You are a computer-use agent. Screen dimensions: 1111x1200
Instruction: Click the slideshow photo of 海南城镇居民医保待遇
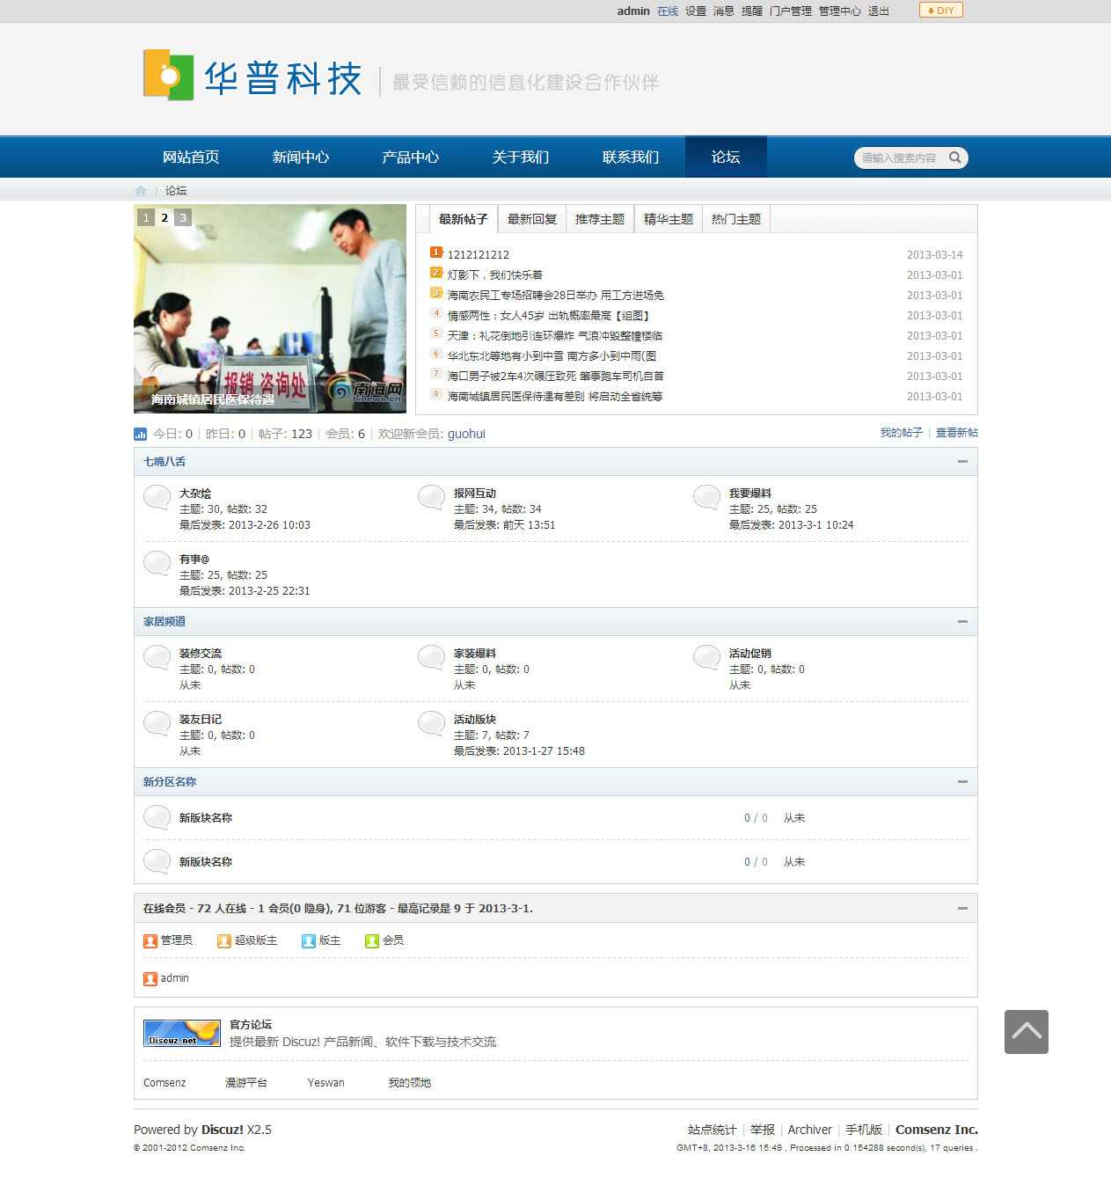270,309
